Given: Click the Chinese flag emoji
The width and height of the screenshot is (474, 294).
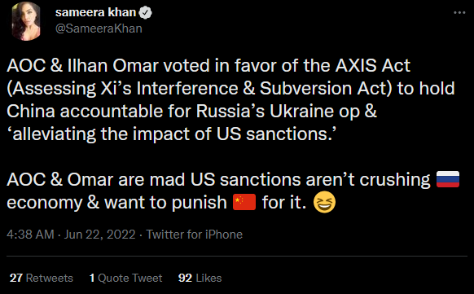Looking at the screenshot, I should 244,202.
